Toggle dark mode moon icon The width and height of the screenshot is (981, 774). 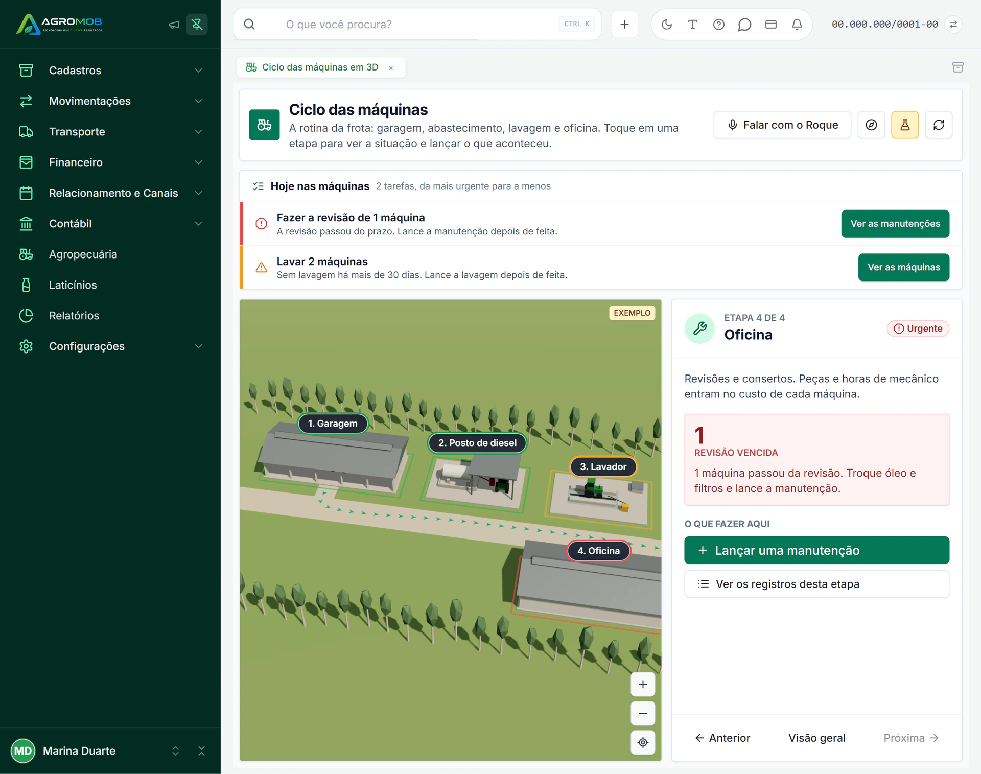coord(666,24)
